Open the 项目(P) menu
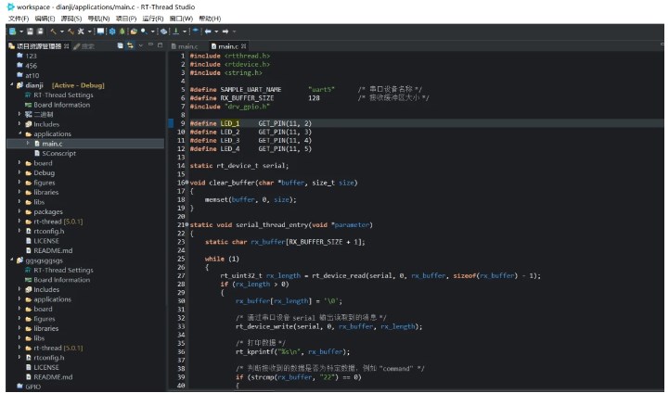This screenshot has height=393, width=669. (x=126, y=19)
